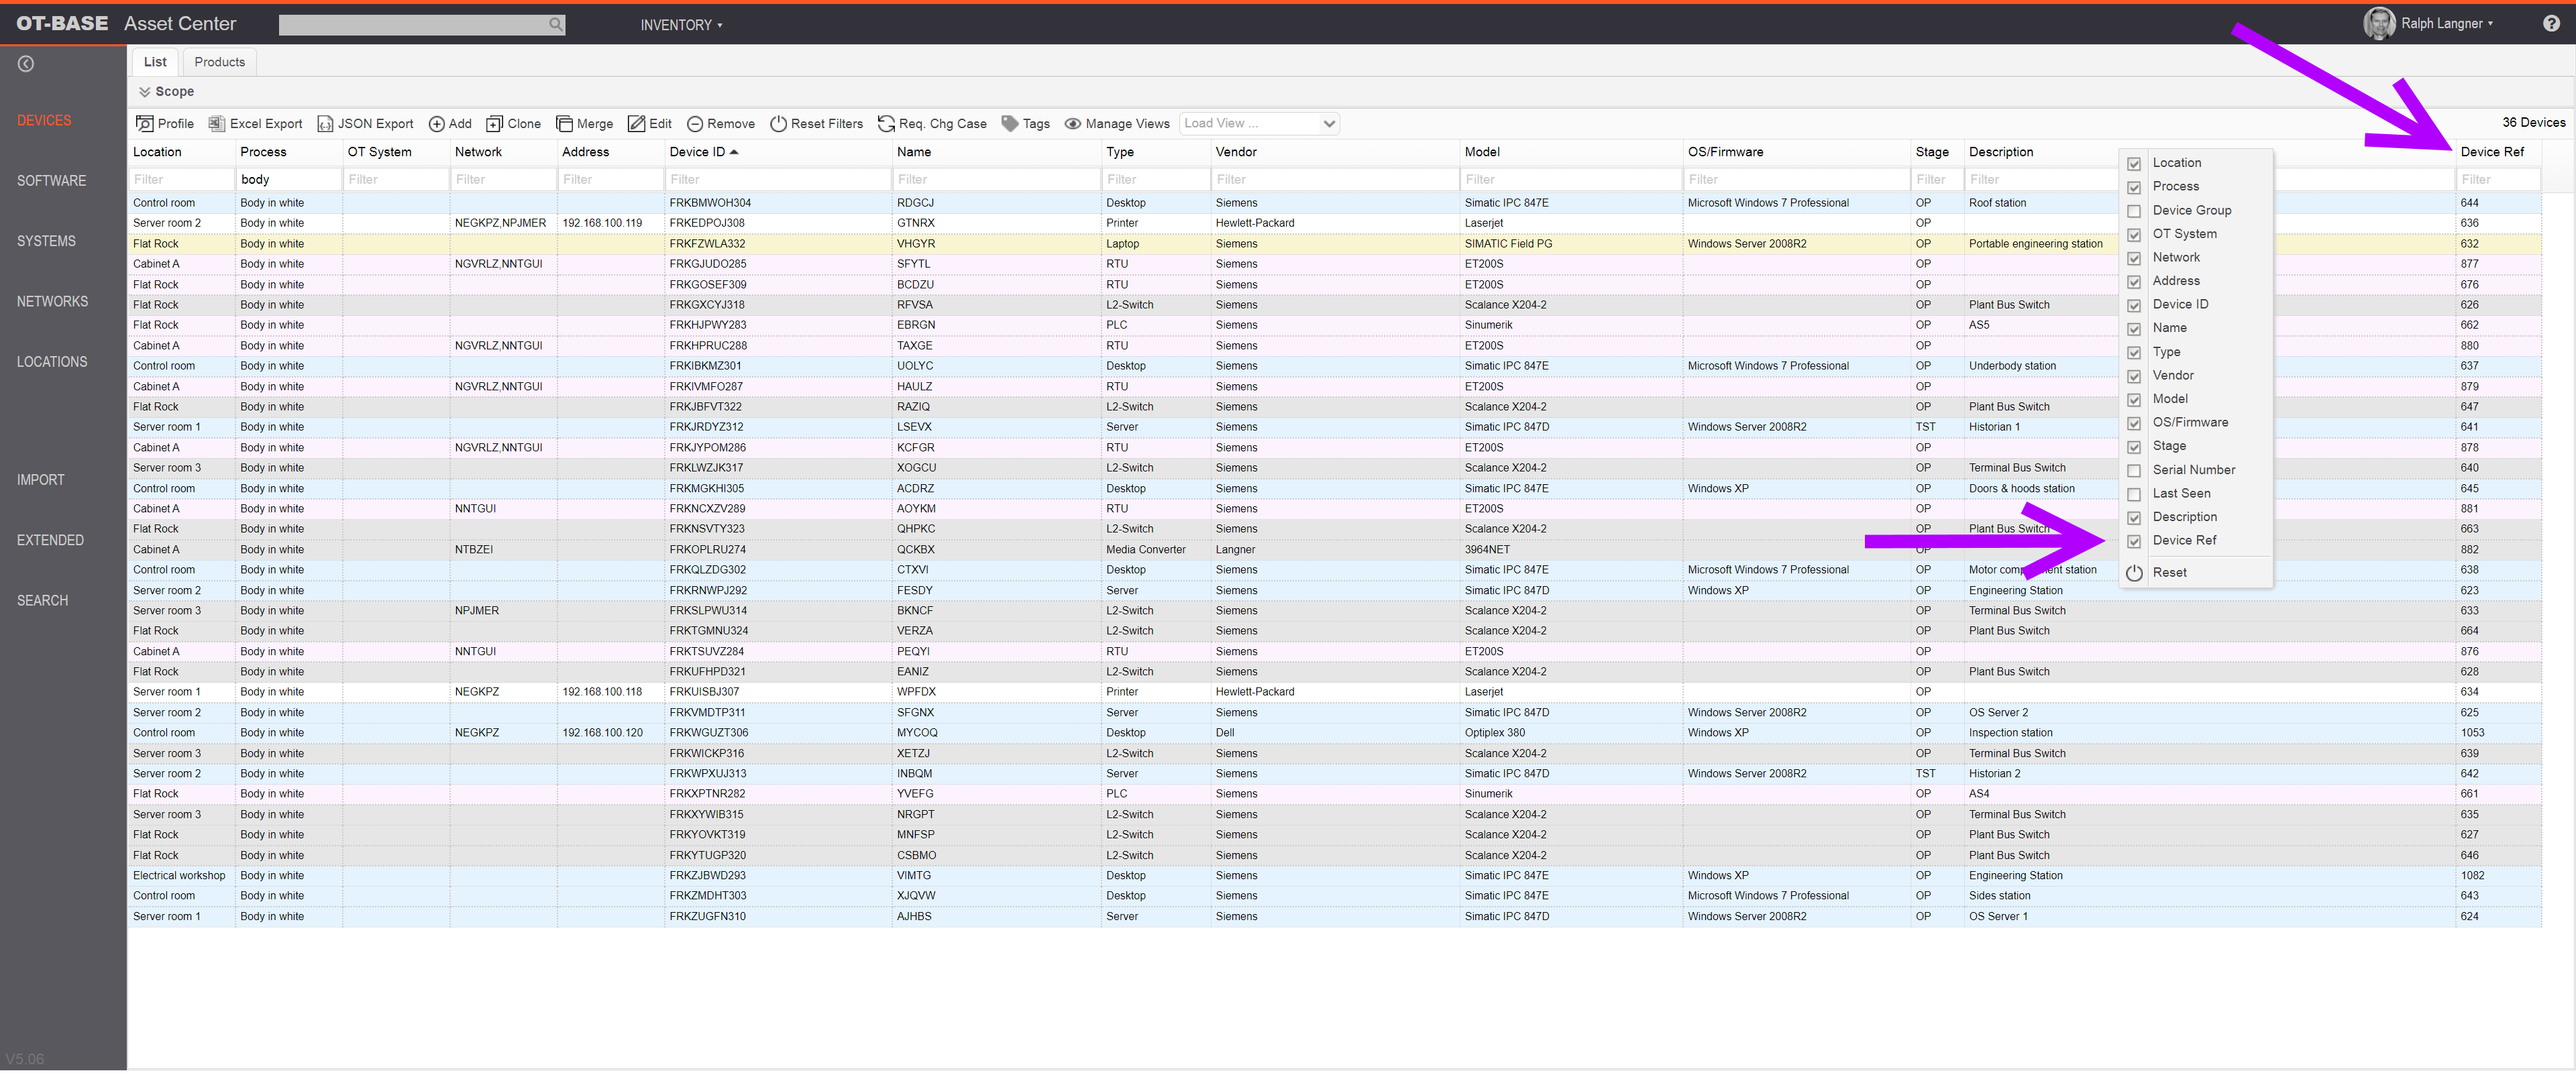The width and height of the screenshot is (2576, 1073).
Task: Toggle the Network column checkbox
Action: [2134, 258]
